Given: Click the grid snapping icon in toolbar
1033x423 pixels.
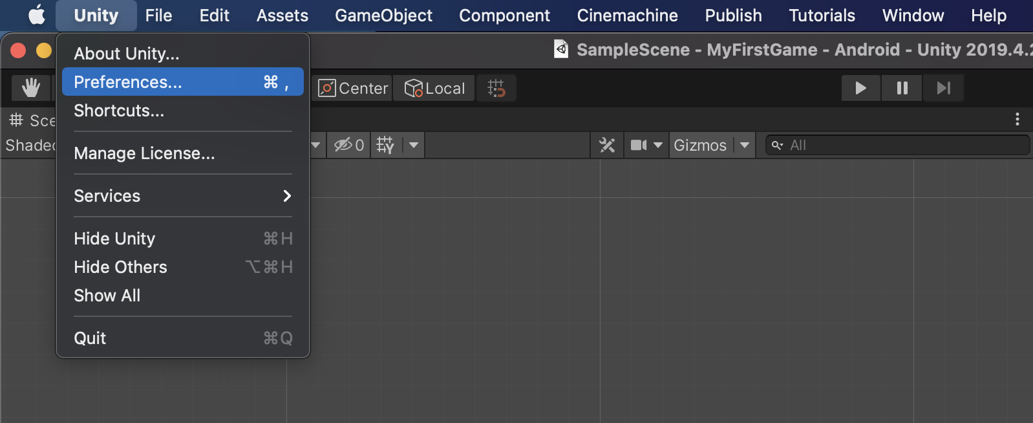Looking at the screenshot, I should (x=496, y=88).
